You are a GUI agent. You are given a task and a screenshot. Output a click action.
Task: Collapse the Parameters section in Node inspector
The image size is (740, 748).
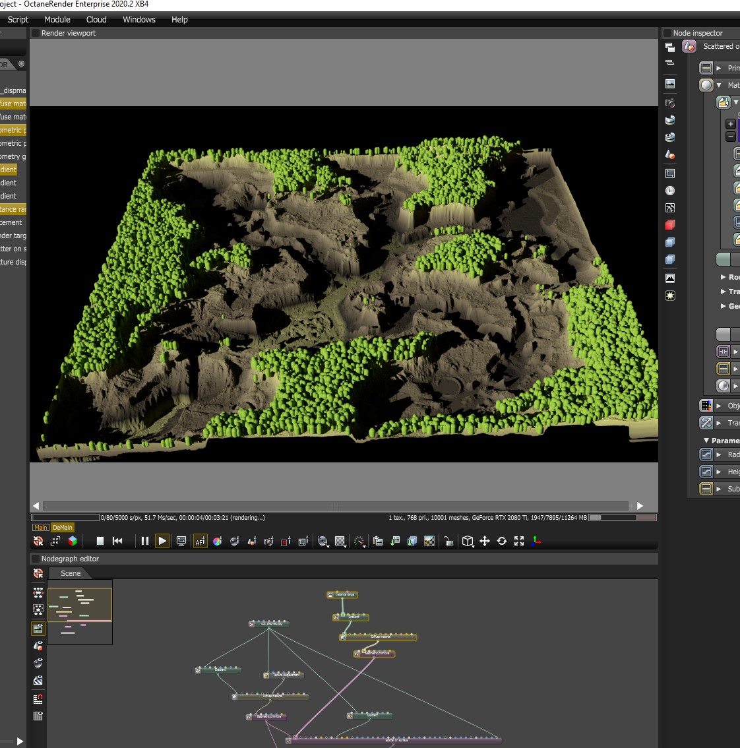[x=706, y=441]
